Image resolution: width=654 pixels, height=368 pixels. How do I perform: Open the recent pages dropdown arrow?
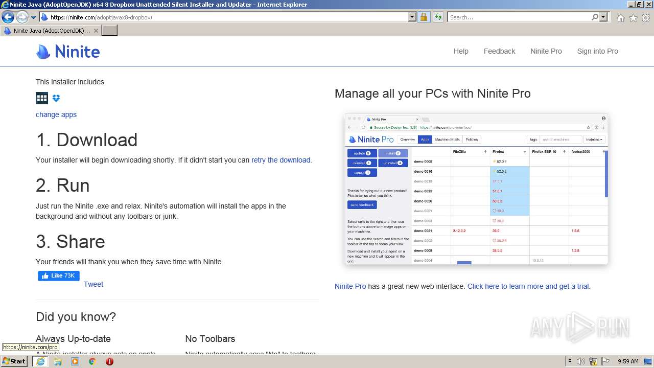coord(33,17)
